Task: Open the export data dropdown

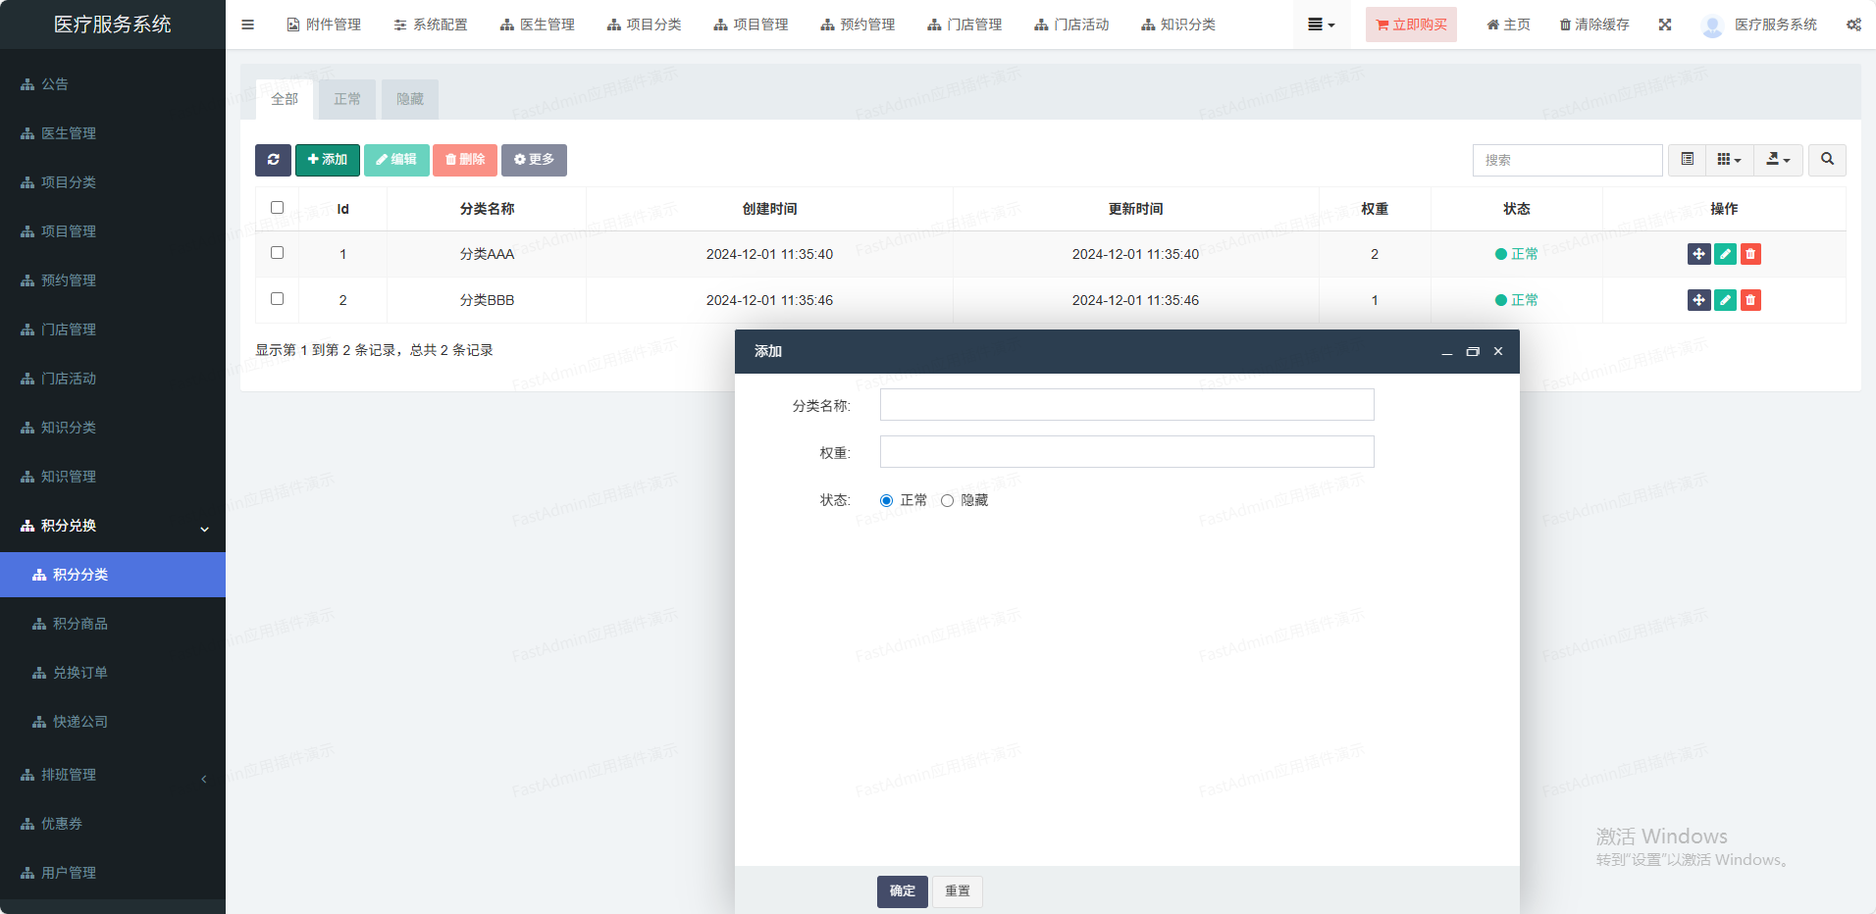Action: [1778, 160]
